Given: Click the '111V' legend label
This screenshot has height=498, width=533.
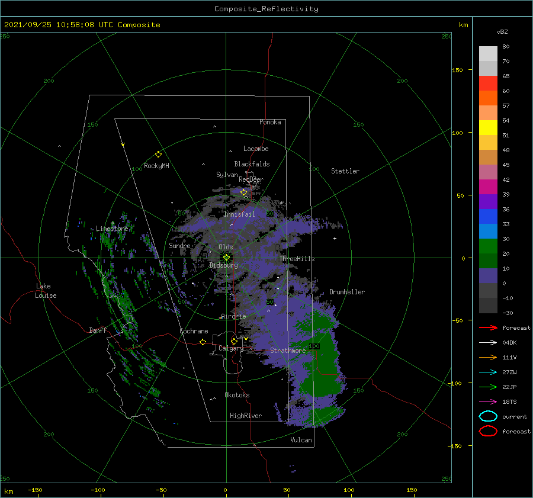Looking at the screenshot, I should [x=509, y=357].
